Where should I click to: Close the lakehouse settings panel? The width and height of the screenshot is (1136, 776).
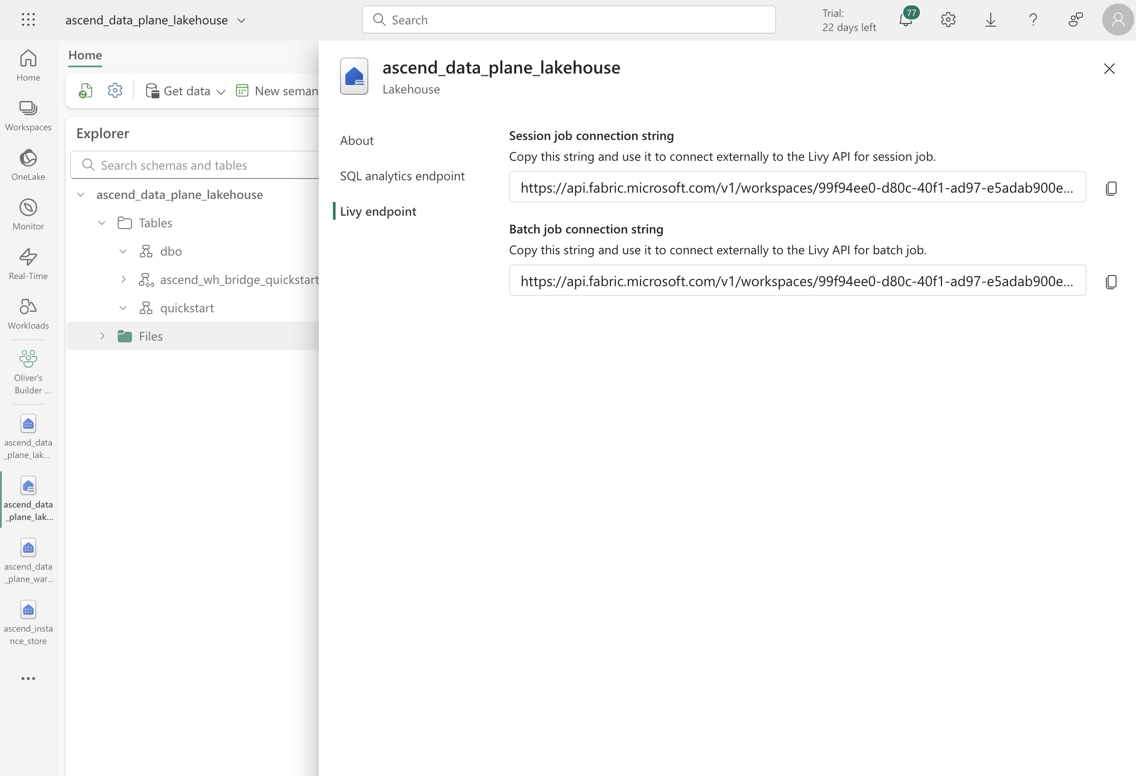(1109, 69)
